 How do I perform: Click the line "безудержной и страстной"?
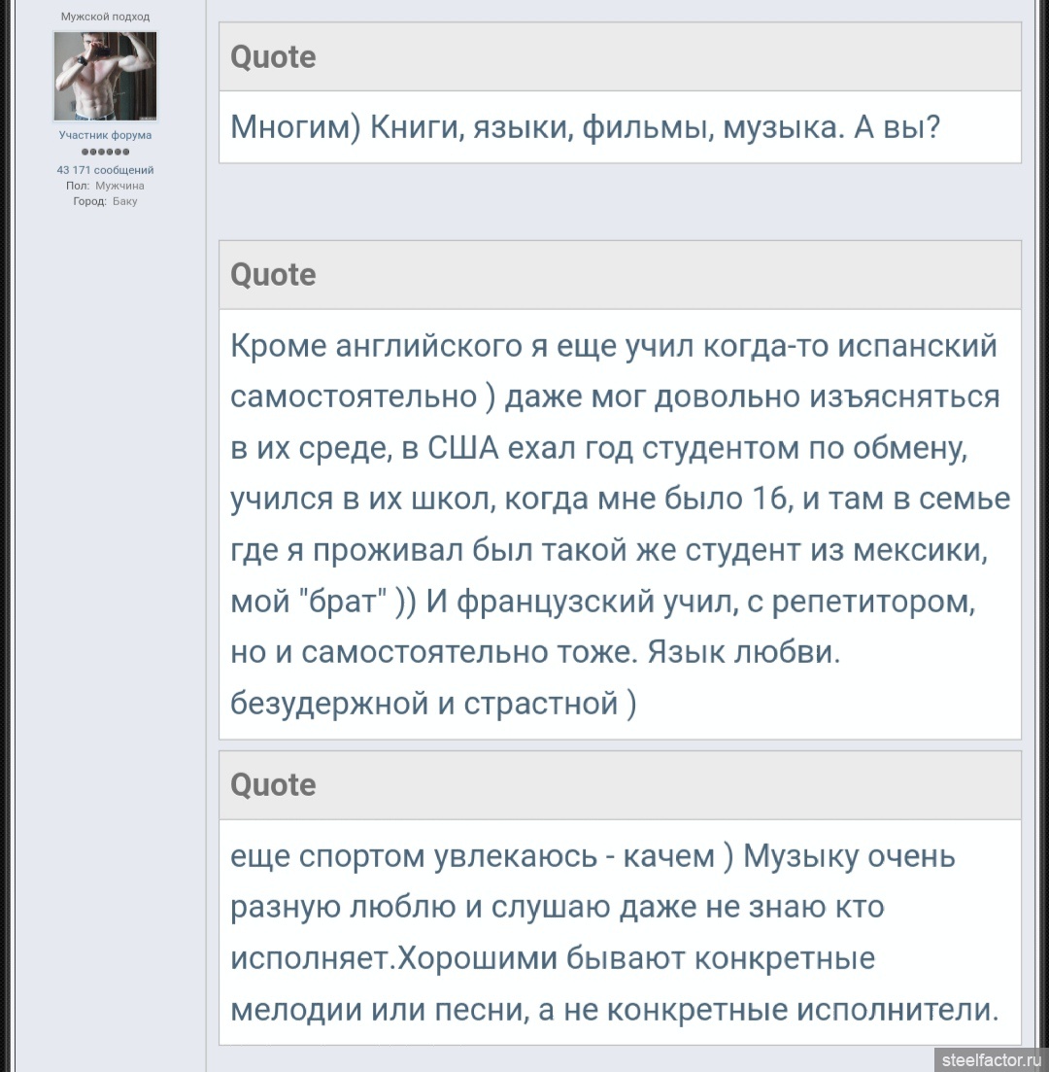click(x=433, y=703)
